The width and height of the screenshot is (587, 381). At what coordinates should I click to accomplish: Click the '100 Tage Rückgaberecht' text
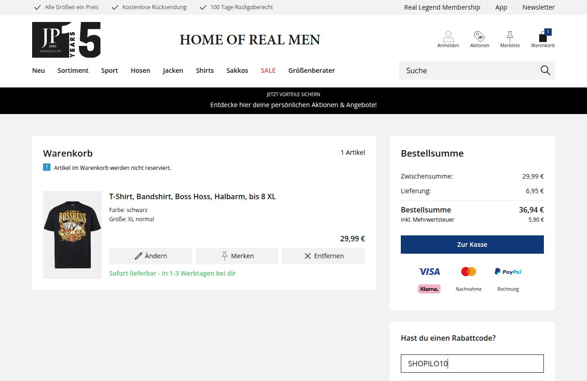(242, 7)
